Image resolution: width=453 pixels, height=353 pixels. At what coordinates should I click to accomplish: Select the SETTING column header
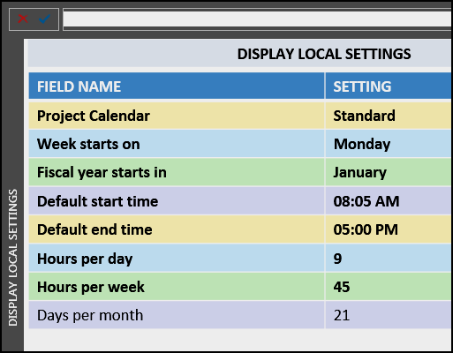point(389,86)
